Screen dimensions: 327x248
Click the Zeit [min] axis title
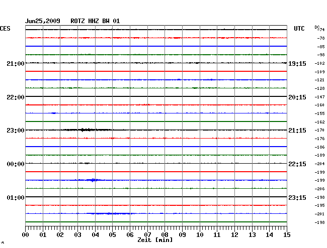[x=155, y=240]
